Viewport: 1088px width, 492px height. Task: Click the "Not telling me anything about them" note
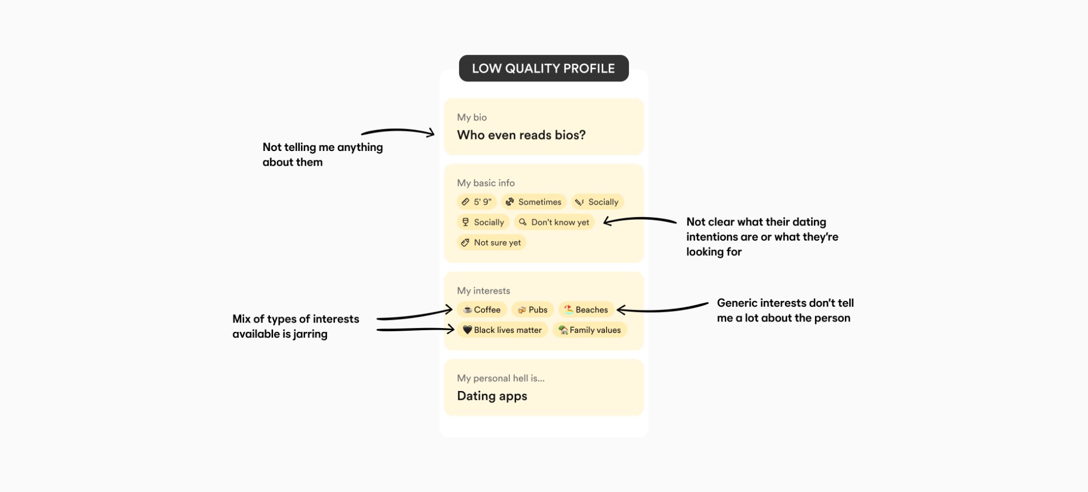323,155
